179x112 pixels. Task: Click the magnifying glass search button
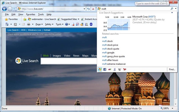coord(172,9)
